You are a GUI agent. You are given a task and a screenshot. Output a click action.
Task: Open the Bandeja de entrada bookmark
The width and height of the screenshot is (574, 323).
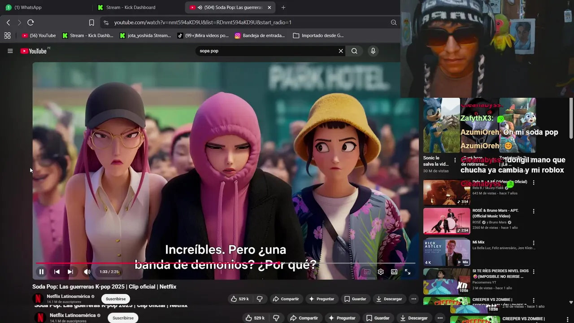[260, 35]
